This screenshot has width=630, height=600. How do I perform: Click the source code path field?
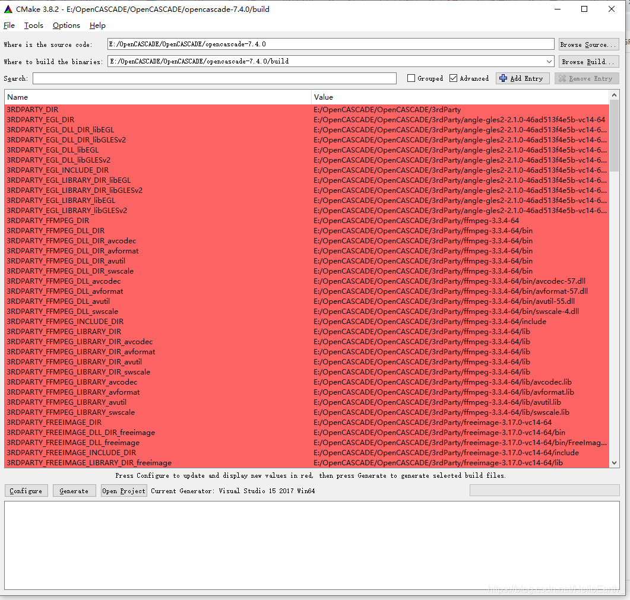coord(331,44)
